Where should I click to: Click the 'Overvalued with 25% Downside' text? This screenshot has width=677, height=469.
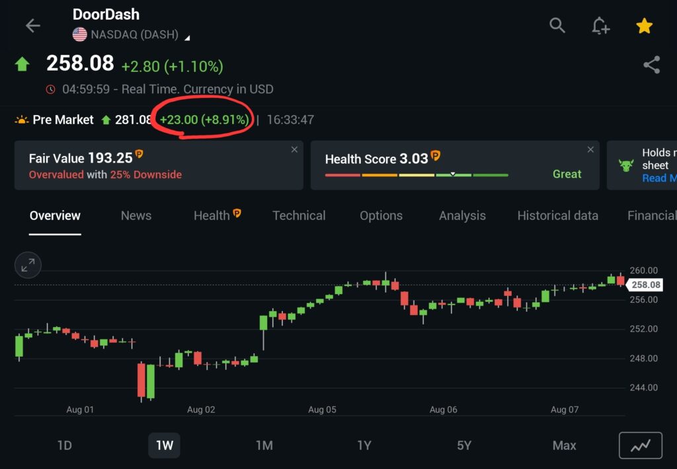pyautogui.click(x=105, y=174)
